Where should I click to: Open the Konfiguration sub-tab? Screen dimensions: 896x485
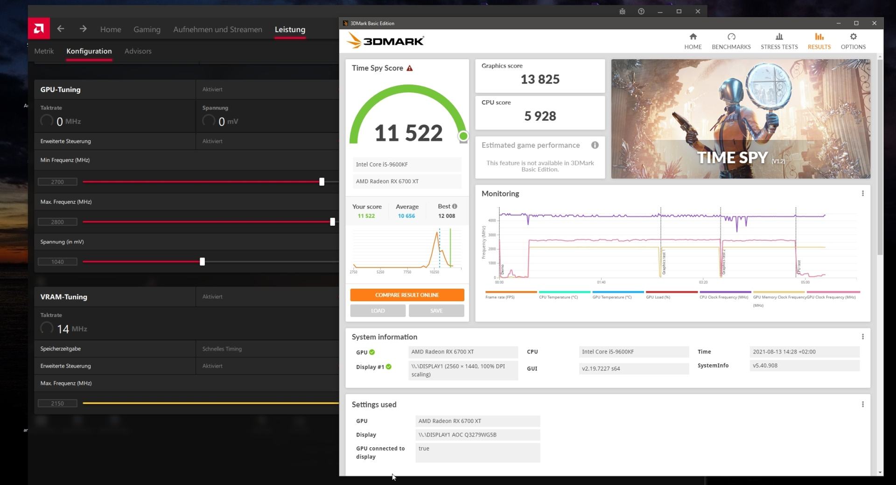(x=89, y=51)
